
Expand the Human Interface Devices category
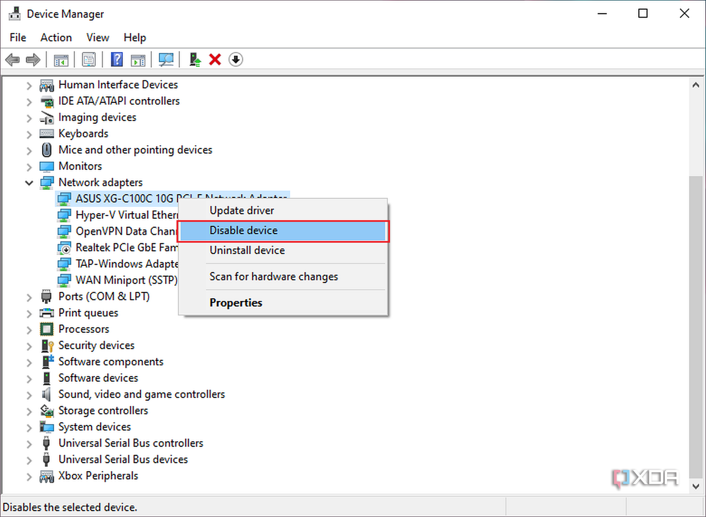29,85
